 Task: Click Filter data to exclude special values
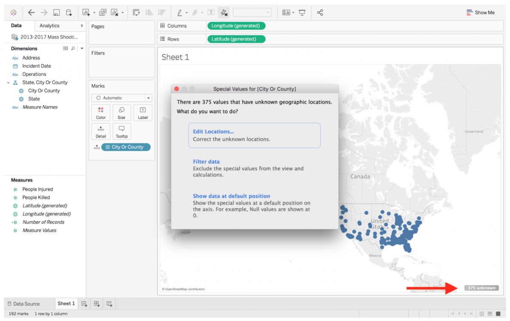coord(206,162)
